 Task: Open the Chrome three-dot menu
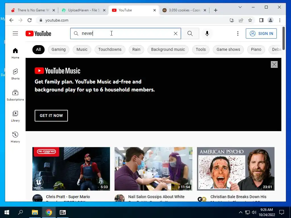tap(280, 20)
